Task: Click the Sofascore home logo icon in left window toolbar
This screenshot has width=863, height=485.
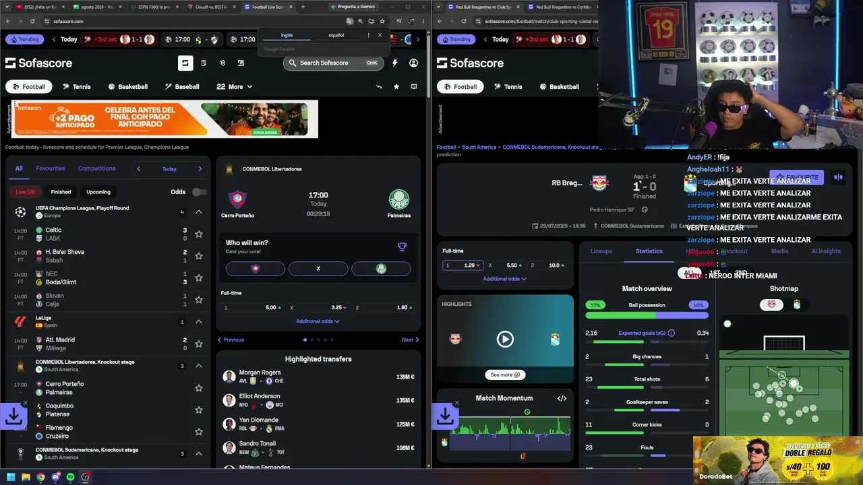Action: (x=185, y=63)
